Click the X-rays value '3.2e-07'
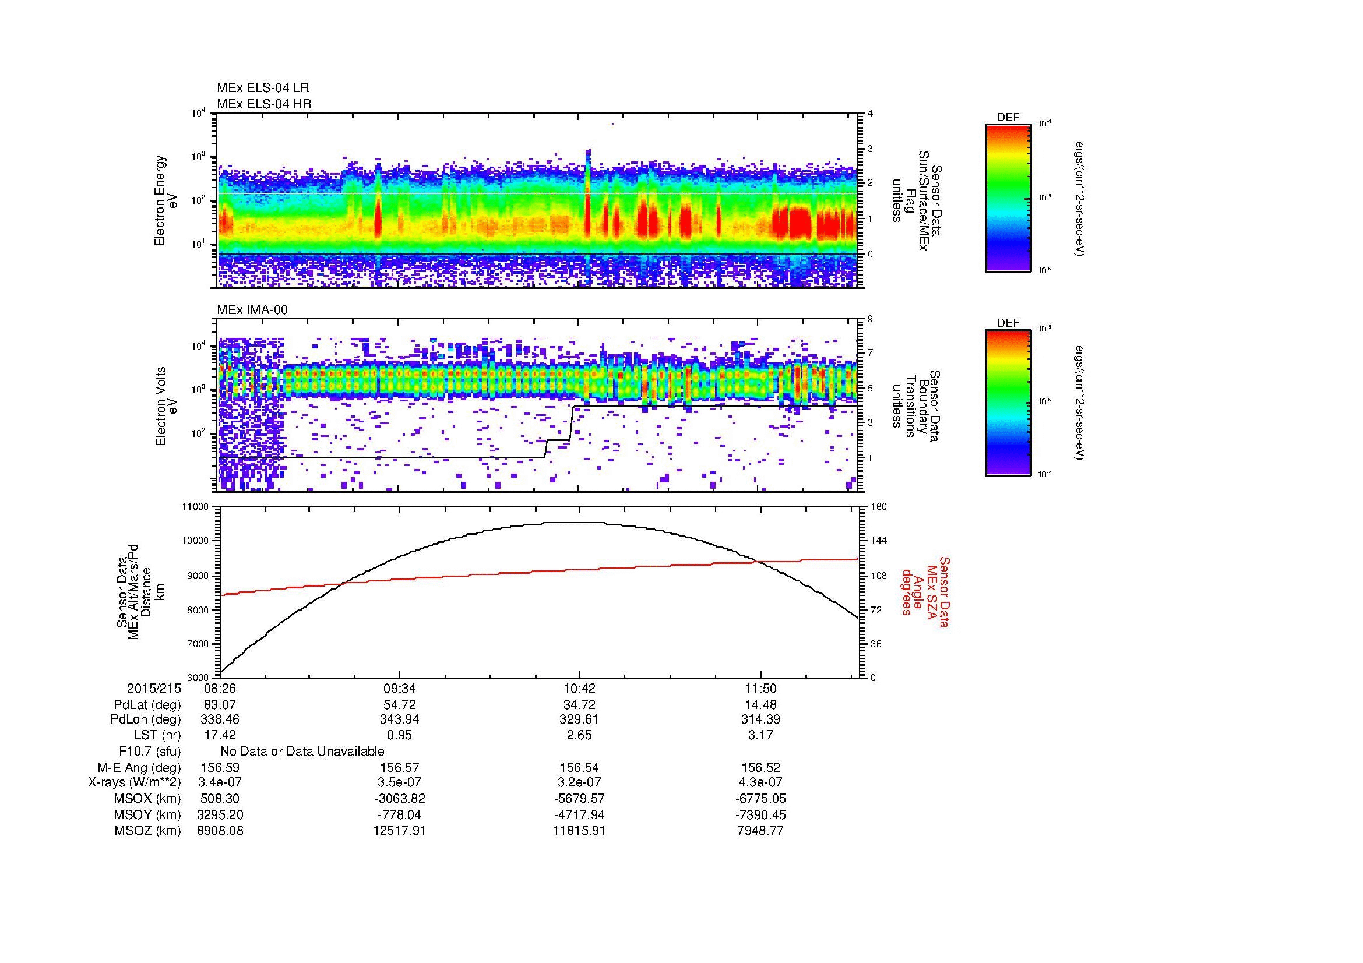 tap(579, 782)
